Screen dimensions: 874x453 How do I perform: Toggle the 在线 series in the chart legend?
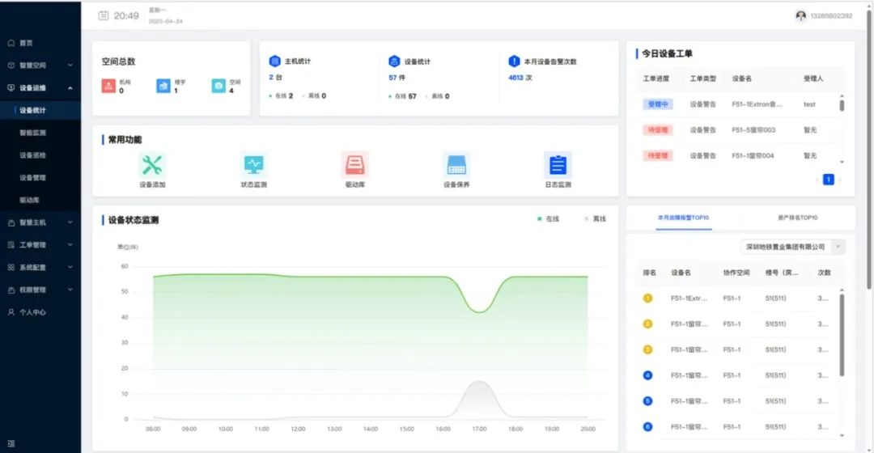click(548, 219)
